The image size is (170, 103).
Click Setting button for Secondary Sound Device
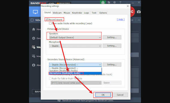coord(112,64)
